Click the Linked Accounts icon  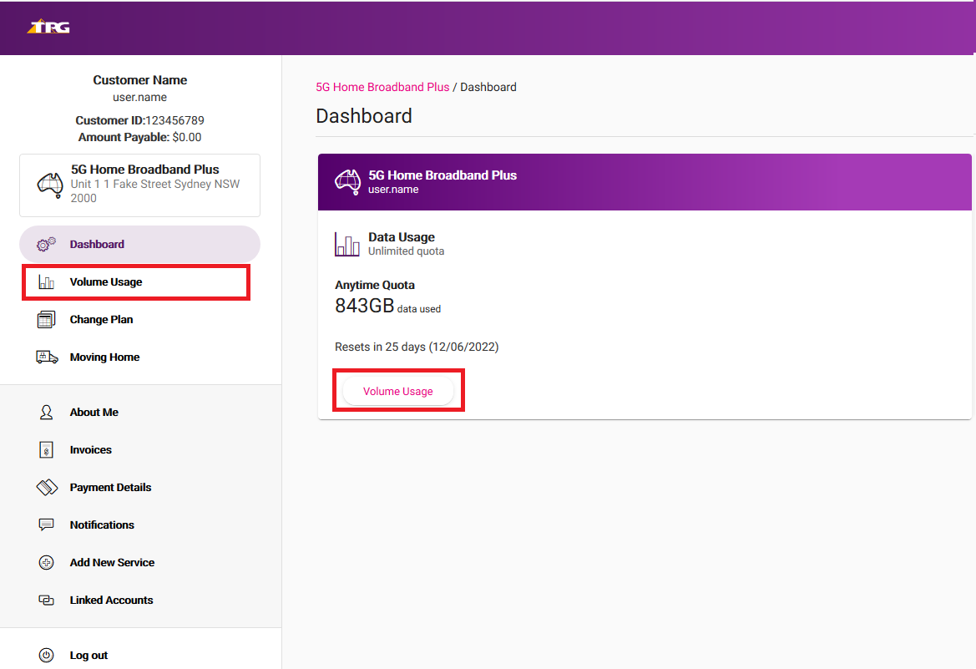click(46, 600)
